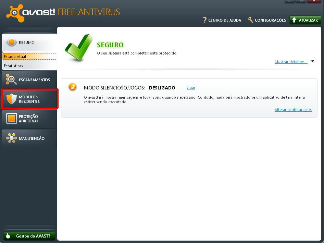Click the shield Módulos Residentes icon
The image size is (324, 243).
tap(11, 99)
